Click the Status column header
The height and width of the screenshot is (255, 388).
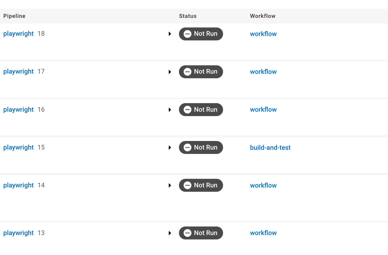(188, 16)
